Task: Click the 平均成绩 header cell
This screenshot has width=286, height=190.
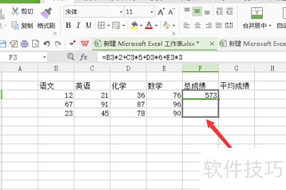Action: click(x=236, y=85)
